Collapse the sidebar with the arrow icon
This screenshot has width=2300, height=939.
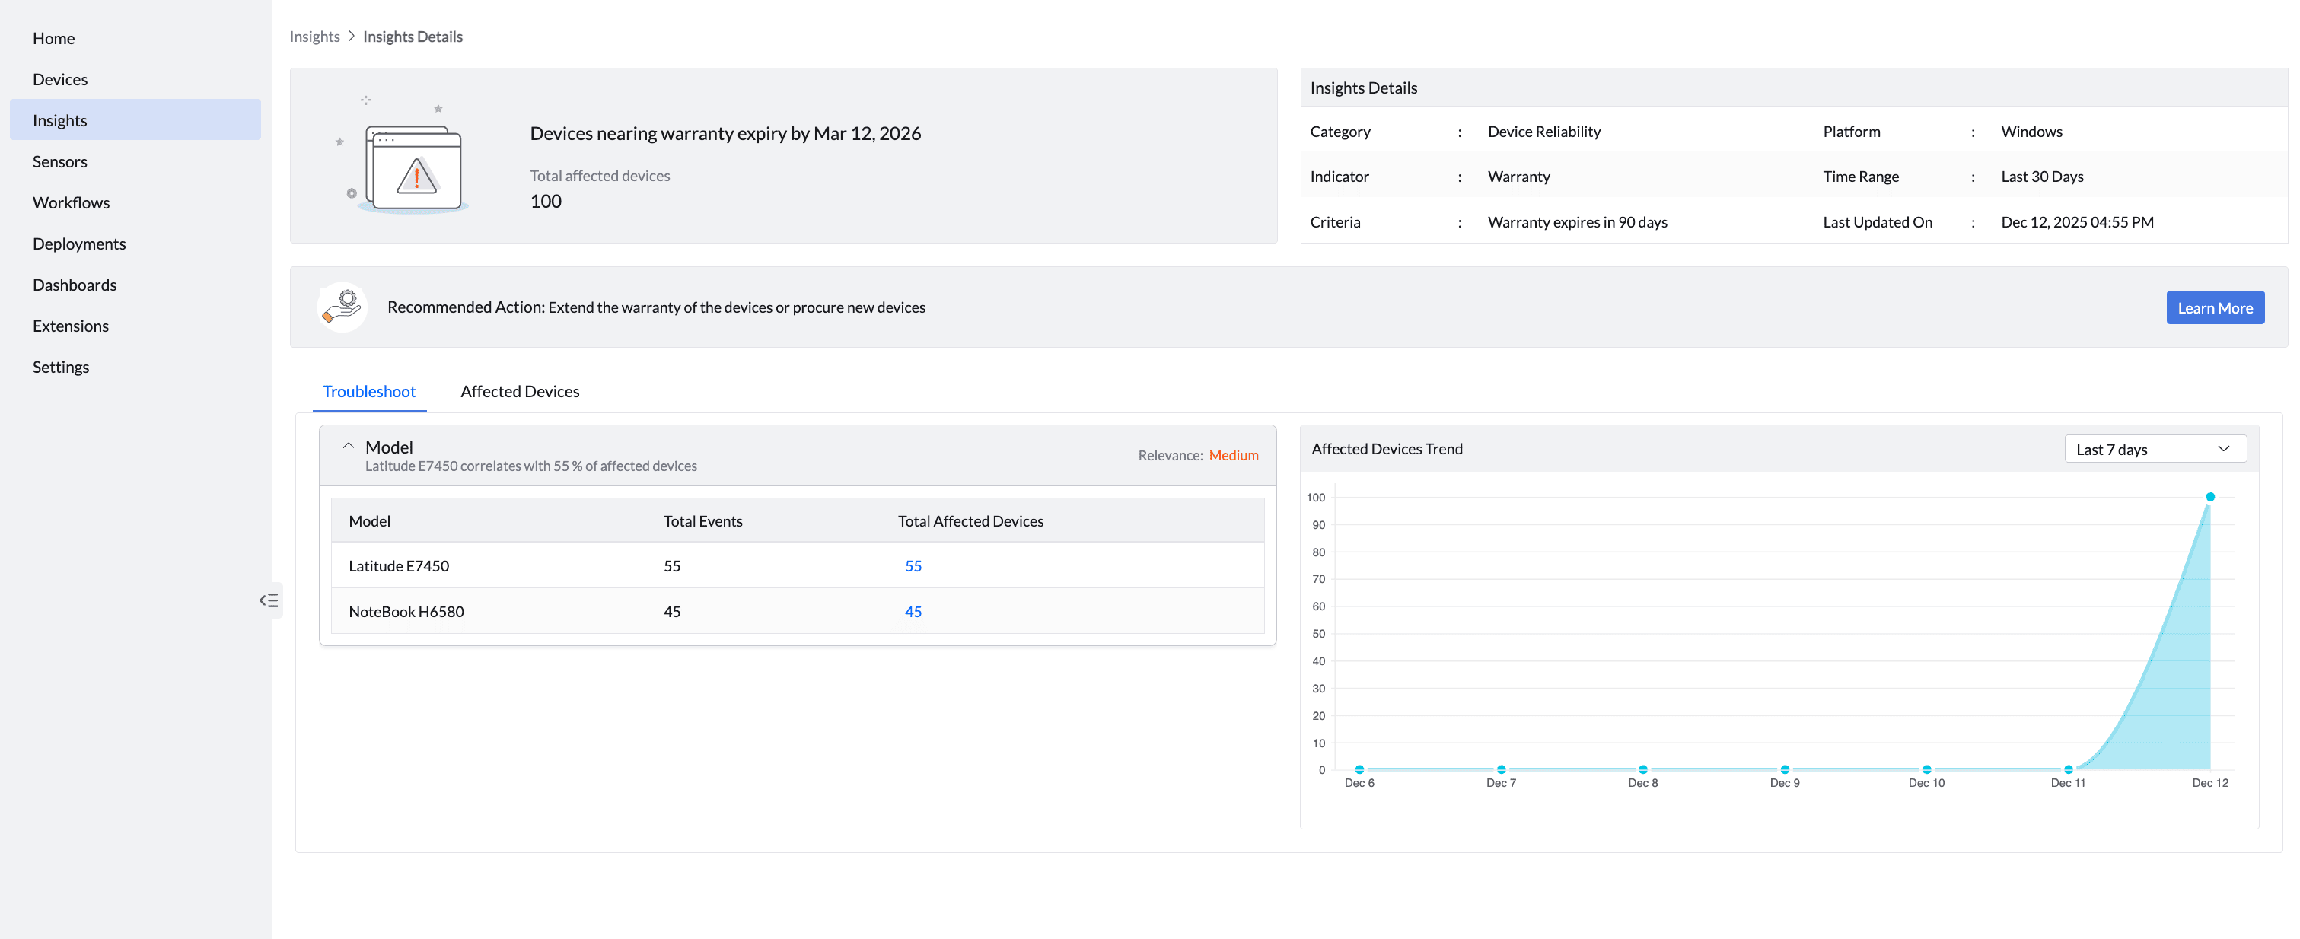click(x=269, y=600)
